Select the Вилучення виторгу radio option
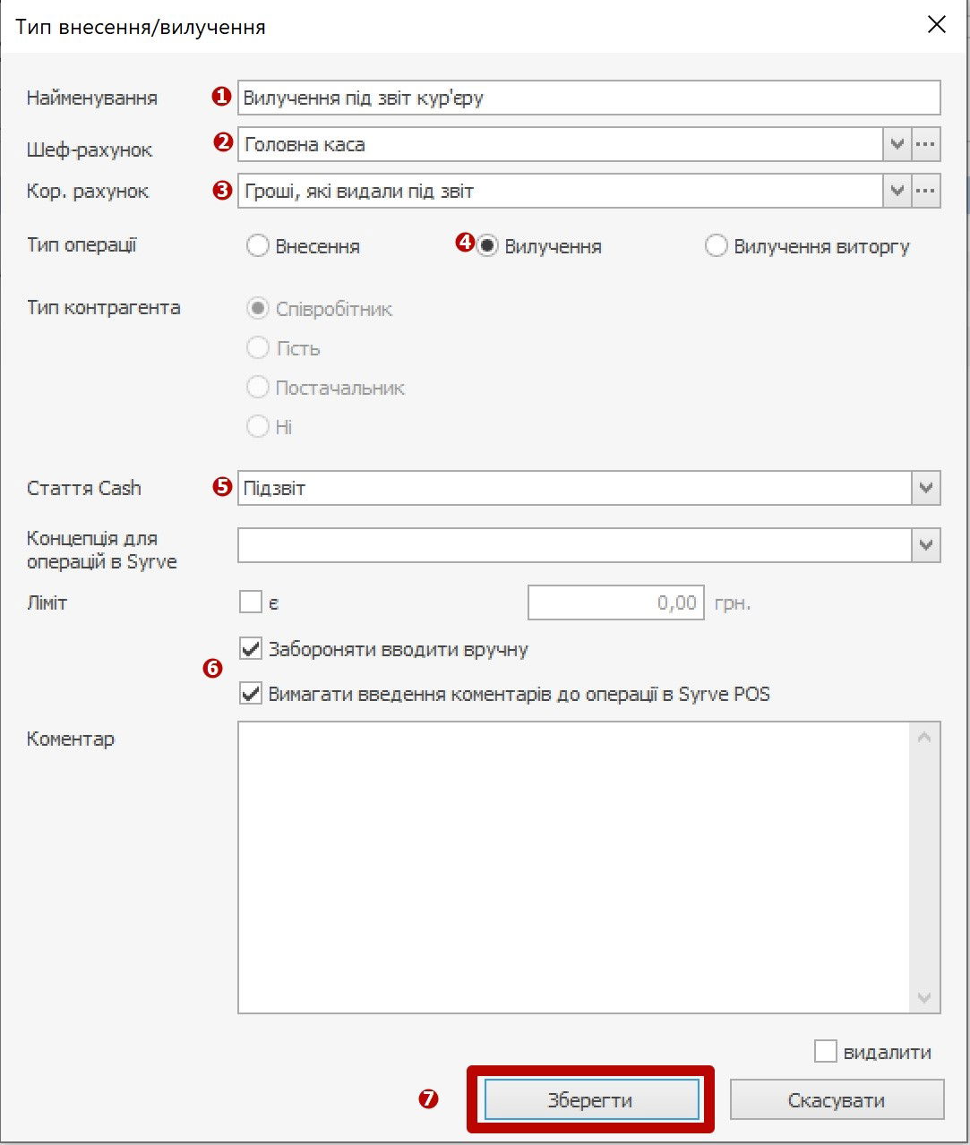Image resolution: width=970 pixels, height=1145 pixels. click(x=716, y=246)
